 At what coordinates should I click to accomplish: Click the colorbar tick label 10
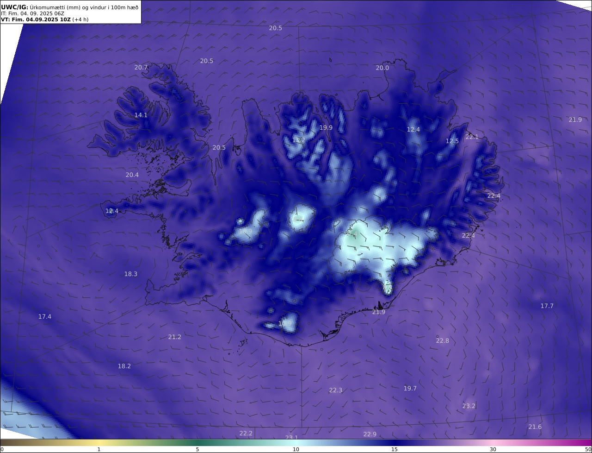click(x=296, y=449)
